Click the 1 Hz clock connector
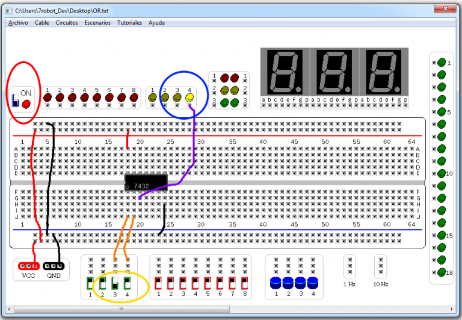462x320 pixels. 350,266
